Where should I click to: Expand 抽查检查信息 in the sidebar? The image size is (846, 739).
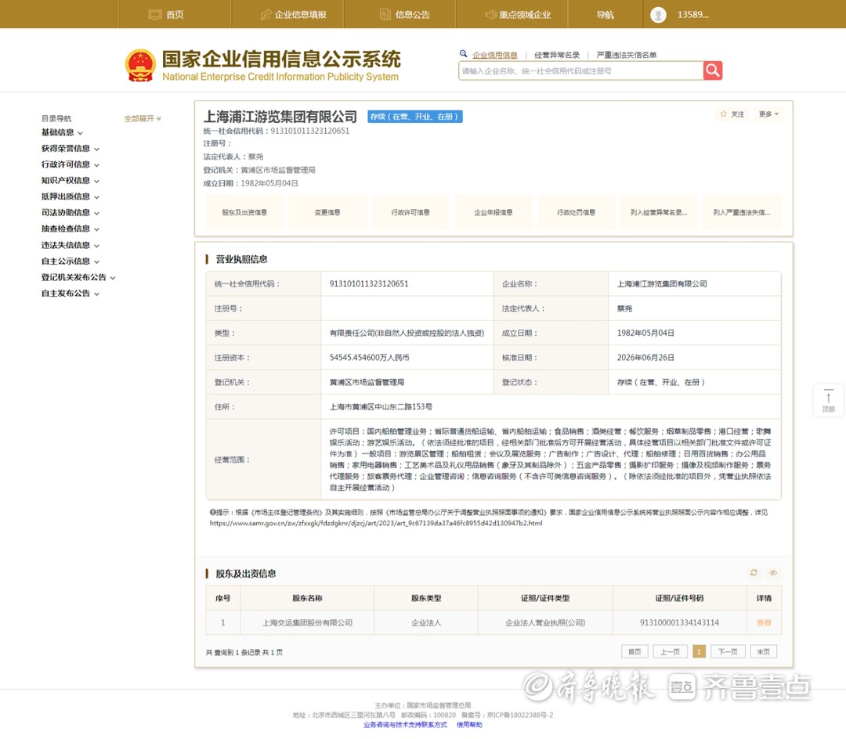pos(70,229)
